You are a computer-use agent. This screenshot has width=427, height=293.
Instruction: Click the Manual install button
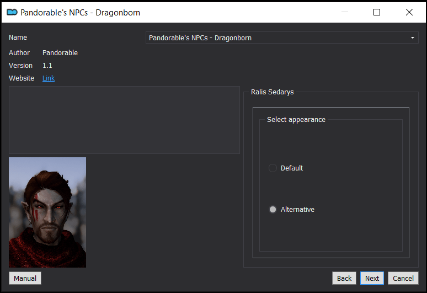click(25, 278)
